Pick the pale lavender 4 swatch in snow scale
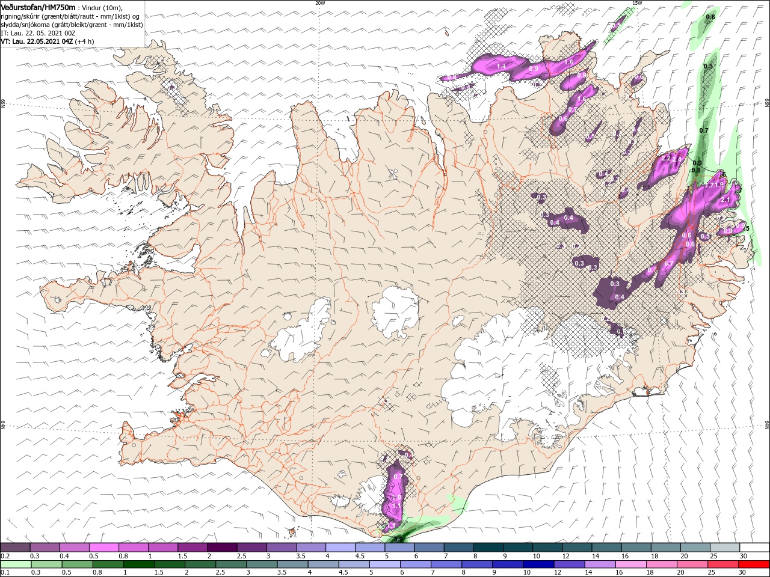 click(x=340, y=548)
